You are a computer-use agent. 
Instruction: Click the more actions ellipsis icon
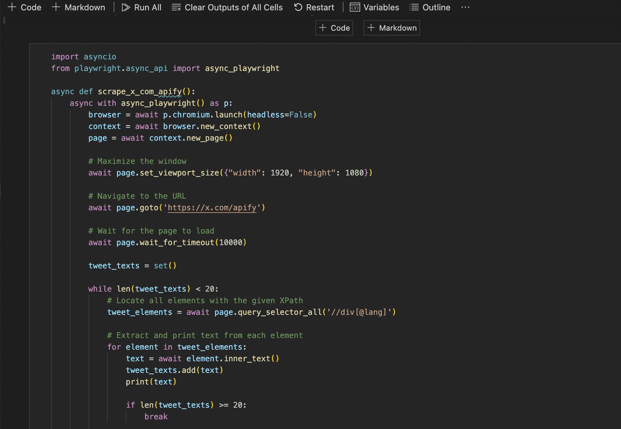click(465, 7)
